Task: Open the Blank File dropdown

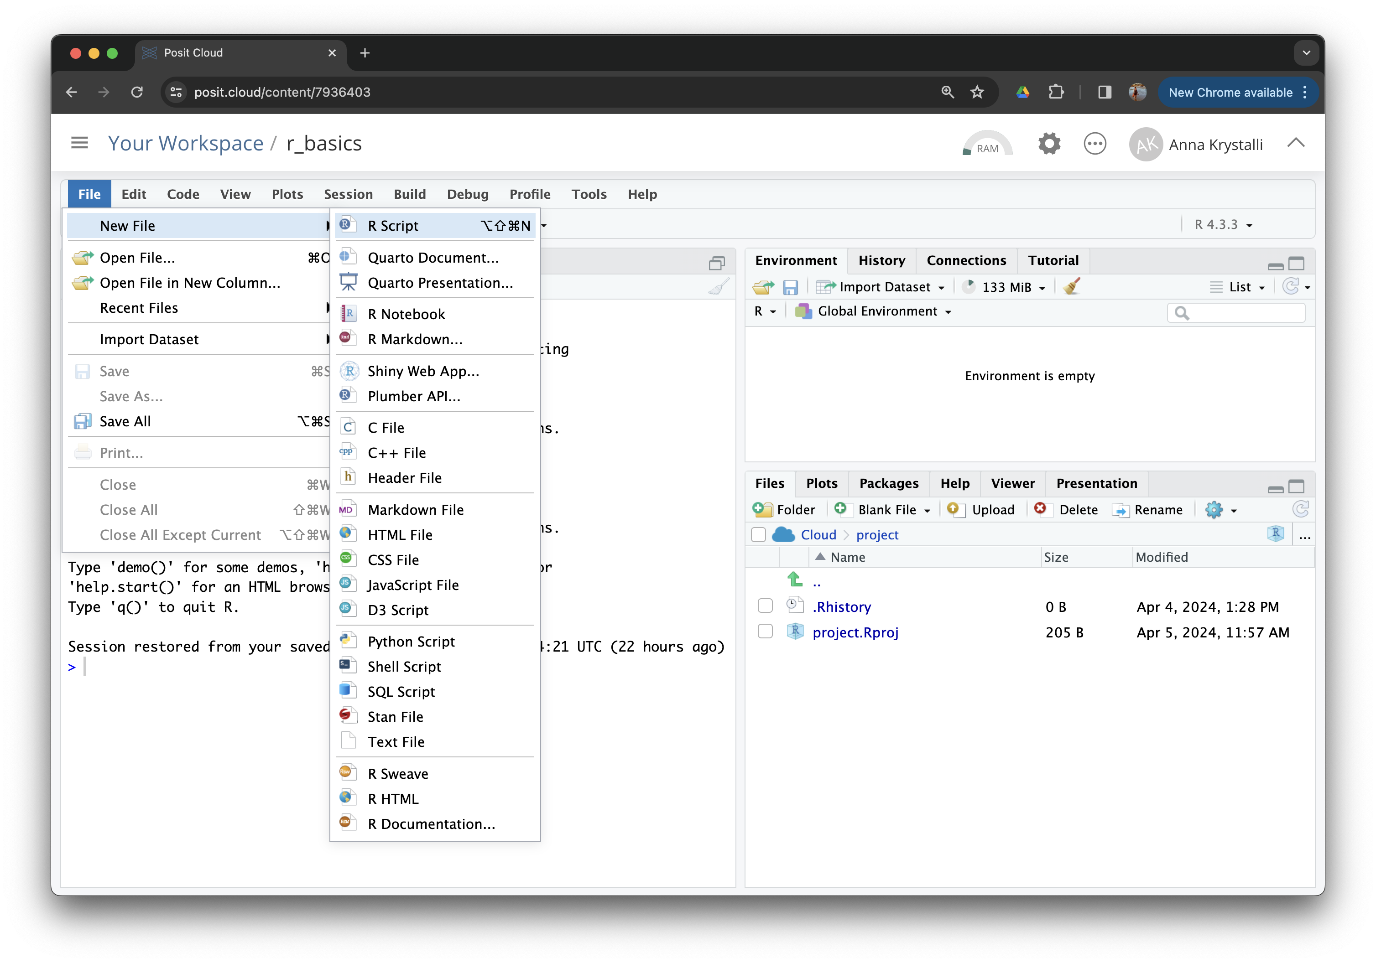Action: (883, 510)
